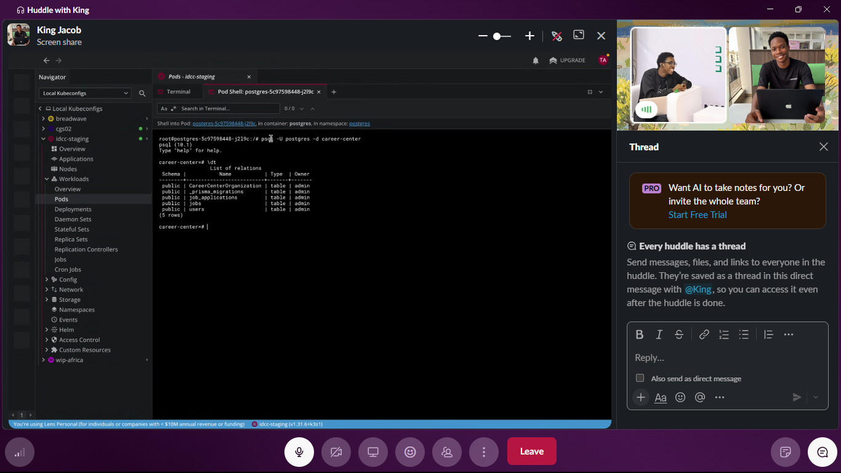Open send options dropdown arrow

point(816,397)
